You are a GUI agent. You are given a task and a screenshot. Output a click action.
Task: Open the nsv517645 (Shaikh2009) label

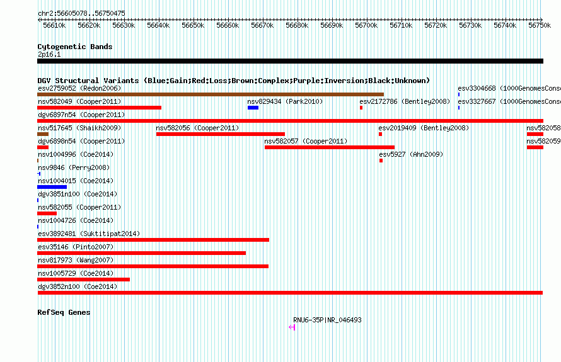point(79,128)
